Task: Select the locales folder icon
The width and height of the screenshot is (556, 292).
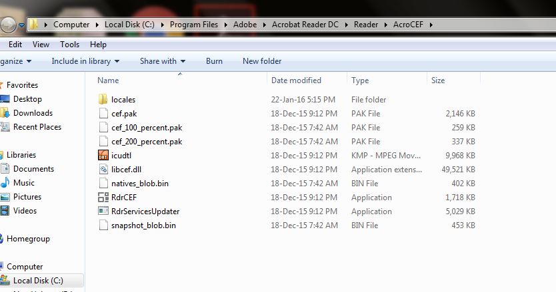Action: pos(103,100)
